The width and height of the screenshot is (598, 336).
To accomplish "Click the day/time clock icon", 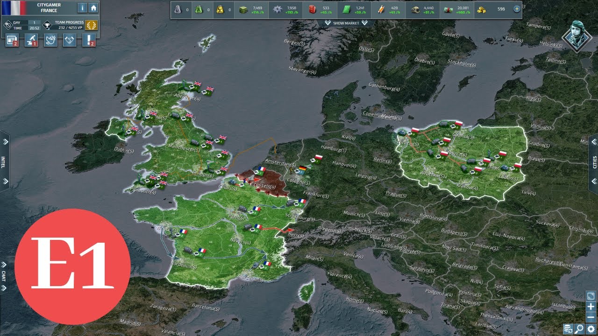I will click(x=8, y=25).
